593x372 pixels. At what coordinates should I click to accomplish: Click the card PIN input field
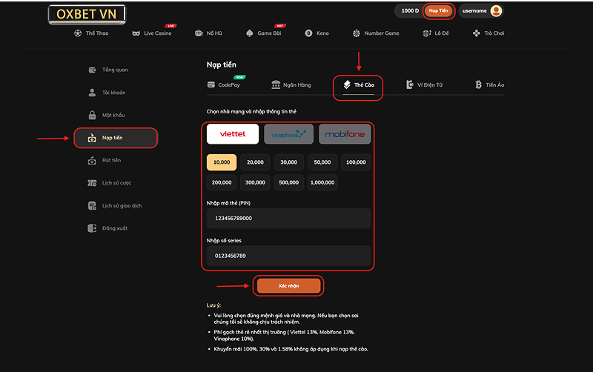pos(288,219)
